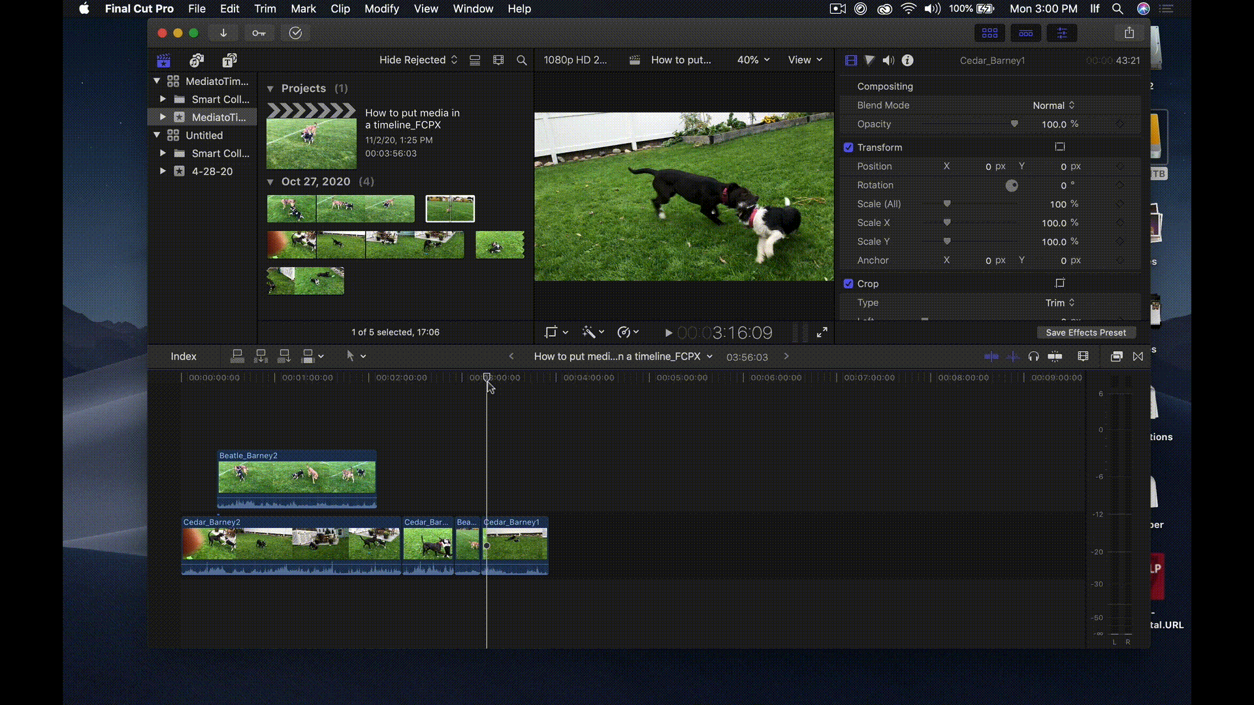Open the retime speed options button

[x=628, y=333]
